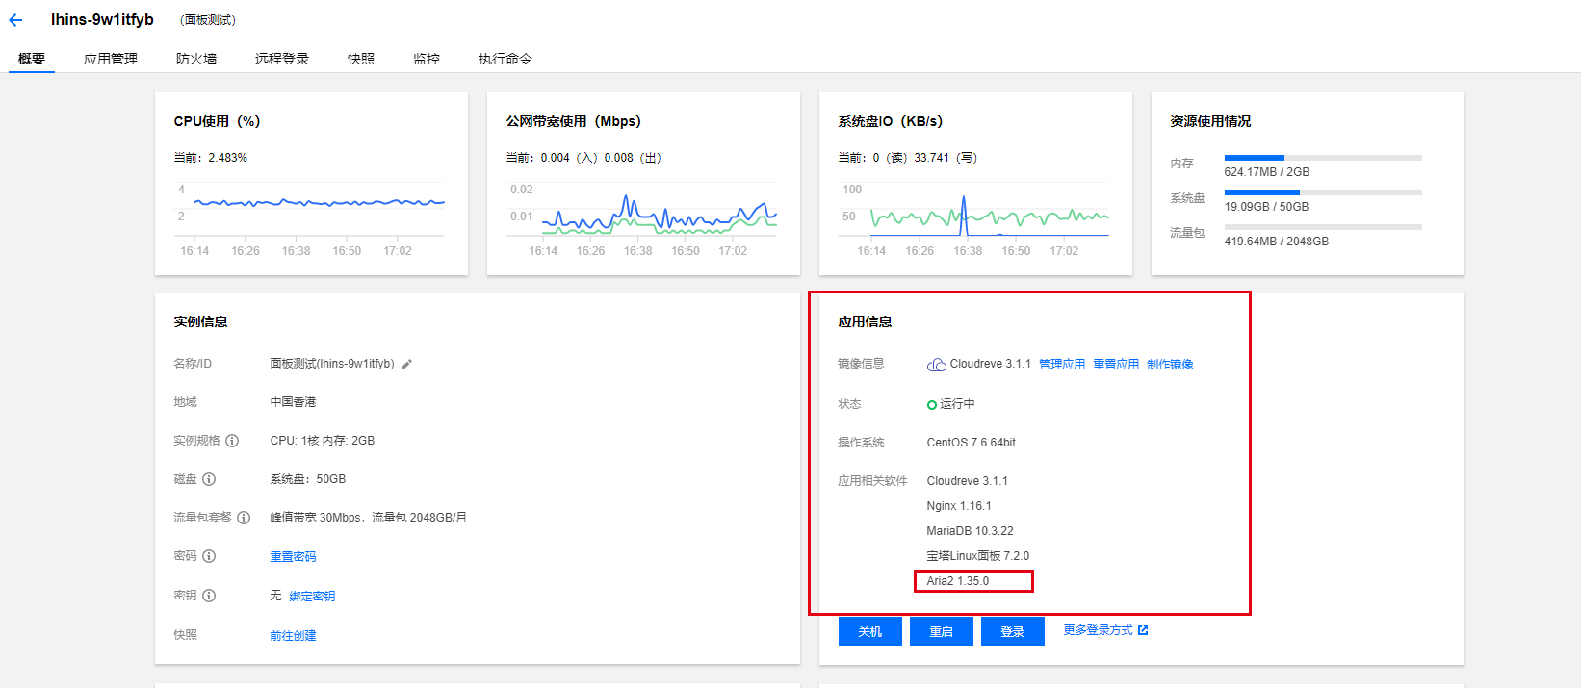The width and height of the screenshot is (1581, 688).
Task: Show info tooltip beside 实例规格
Action: 232,441
